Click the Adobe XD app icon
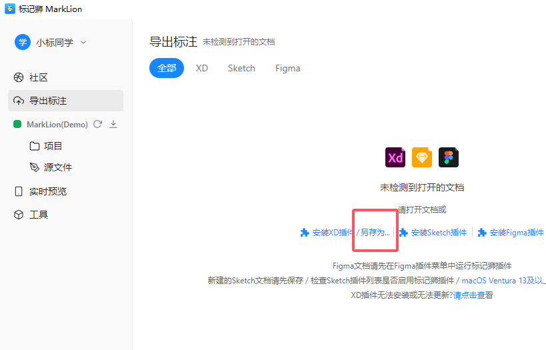The height and width of the screenshot is (350, 546). [395, 158]
